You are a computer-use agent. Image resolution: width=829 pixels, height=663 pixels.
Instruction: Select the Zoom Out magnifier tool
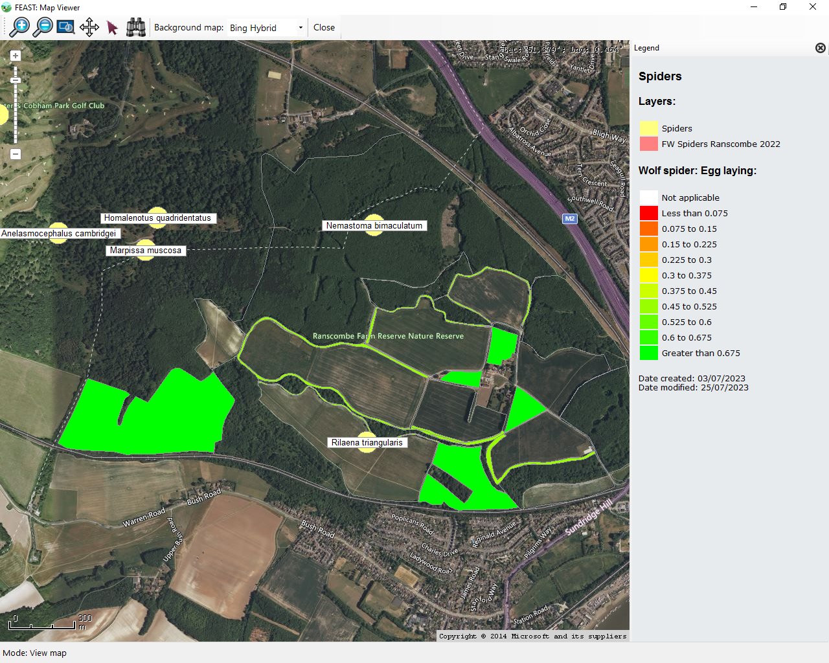tap(43, 27)
